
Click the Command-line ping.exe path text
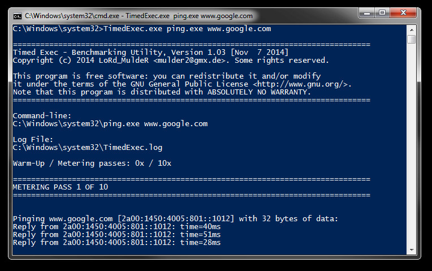110,123
